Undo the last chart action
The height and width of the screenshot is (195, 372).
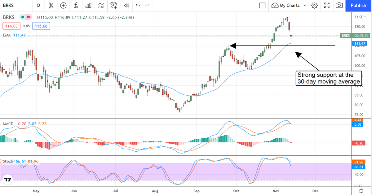coord(138,5)
